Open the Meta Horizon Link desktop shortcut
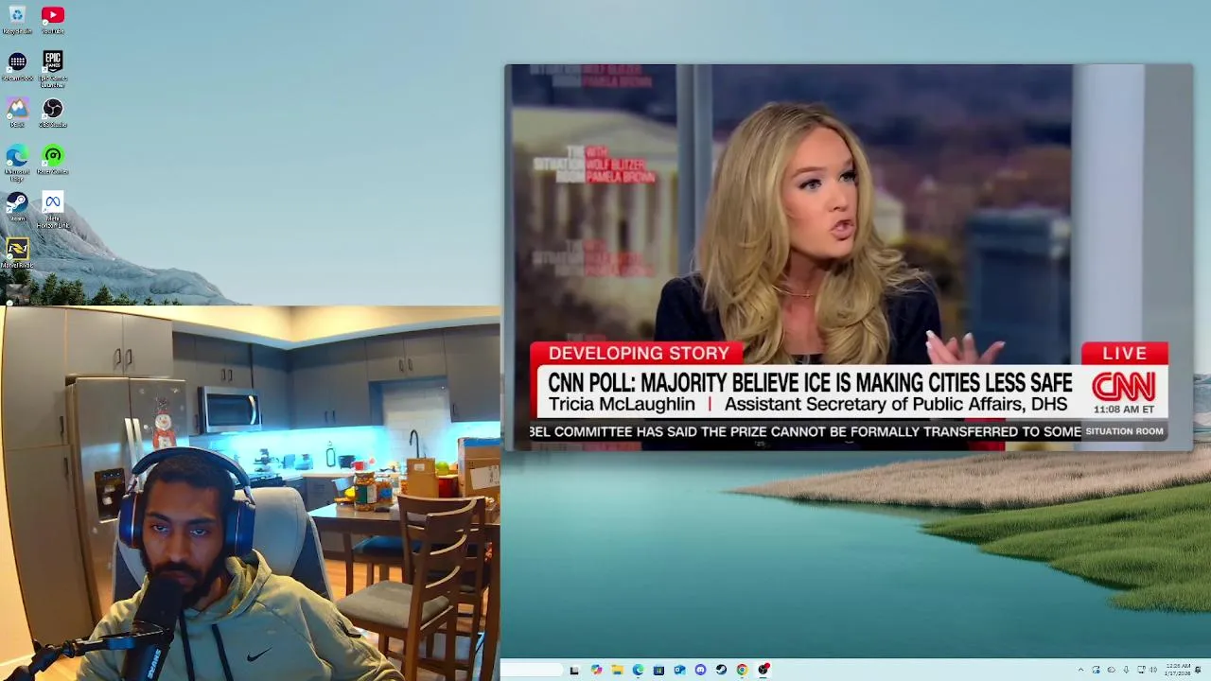Screen dimensions: 1211x681 pyautogui.click(x=53, y=209)
